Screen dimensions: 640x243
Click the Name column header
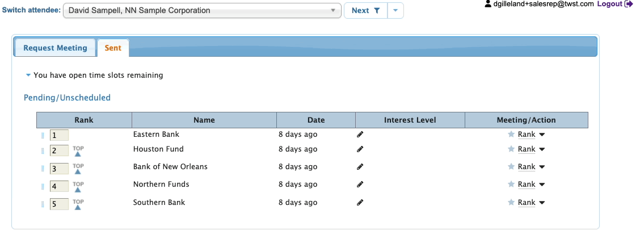pos(204,120)
